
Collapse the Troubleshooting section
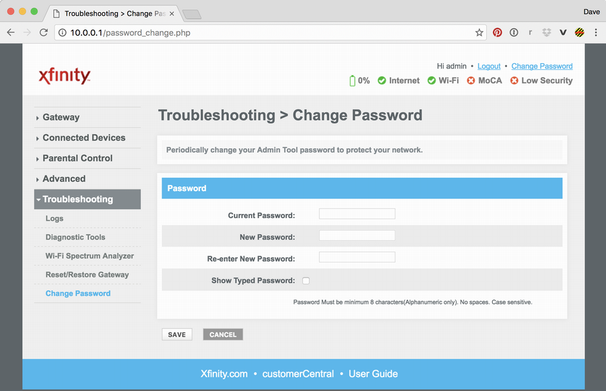click(x=88, y=199)
